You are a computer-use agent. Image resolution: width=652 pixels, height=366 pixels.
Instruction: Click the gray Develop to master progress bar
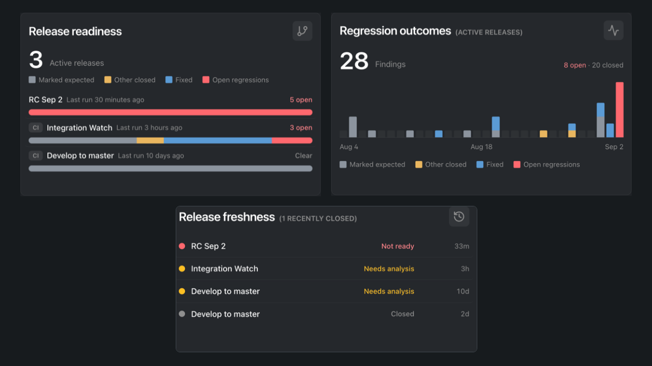pos(171,168)
